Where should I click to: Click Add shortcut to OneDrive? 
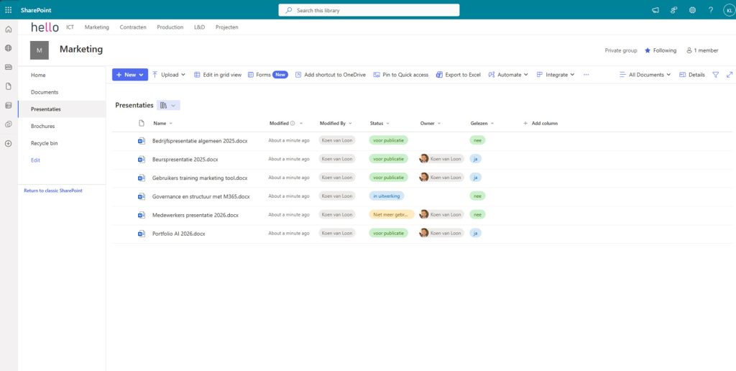(x=331, y=75)
